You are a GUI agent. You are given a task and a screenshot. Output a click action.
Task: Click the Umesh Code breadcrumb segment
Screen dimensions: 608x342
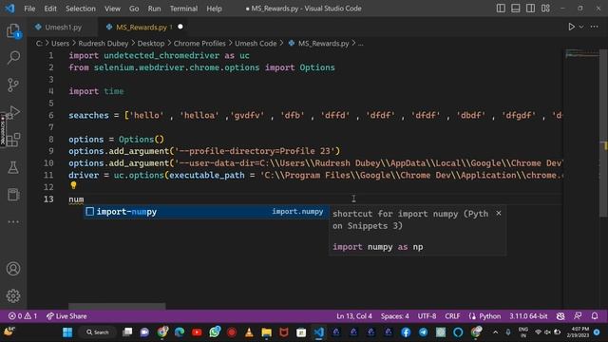click(256, 44)
